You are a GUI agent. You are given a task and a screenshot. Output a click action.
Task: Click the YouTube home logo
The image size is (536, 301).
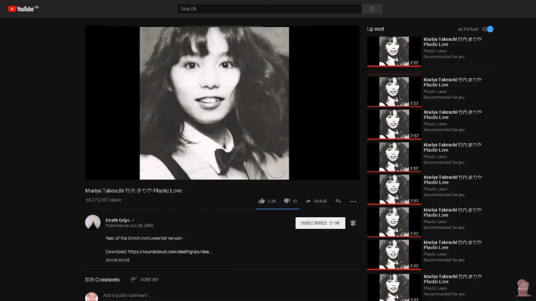pyautogui.click(x=20, y=8)
